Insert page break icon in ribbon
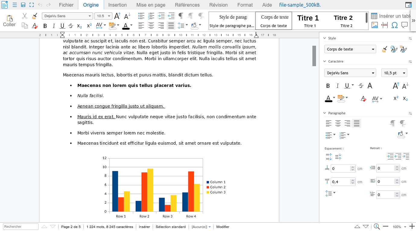The height and width of the screenshot is (231, 416). [385, 25]
